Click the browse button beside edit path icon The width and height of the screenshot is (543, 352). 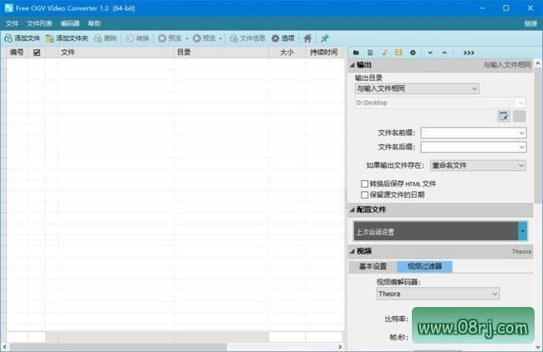click(x=519, y=117)
